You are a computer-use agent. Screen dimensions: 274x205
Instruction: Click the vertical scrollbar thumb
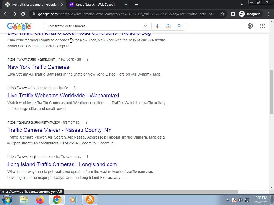point(272,92)
